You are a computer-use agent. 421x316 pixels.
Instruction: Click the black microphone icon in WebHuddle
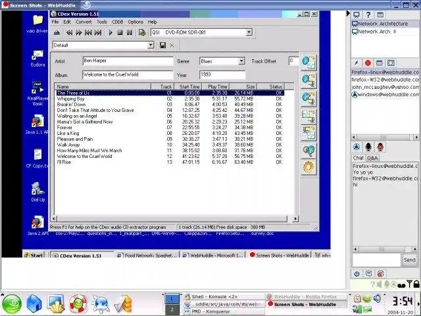click(368, 147)
